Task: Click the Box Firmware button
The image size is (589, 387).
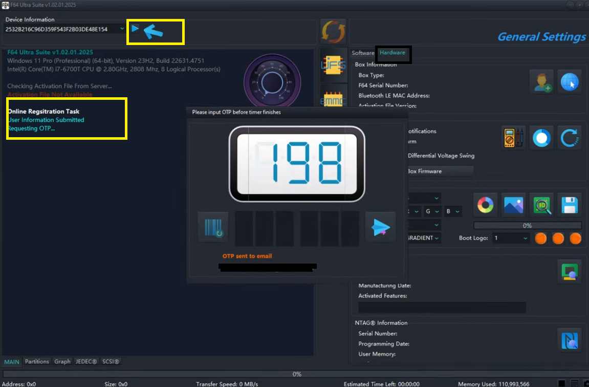Action: pos(440,171)
